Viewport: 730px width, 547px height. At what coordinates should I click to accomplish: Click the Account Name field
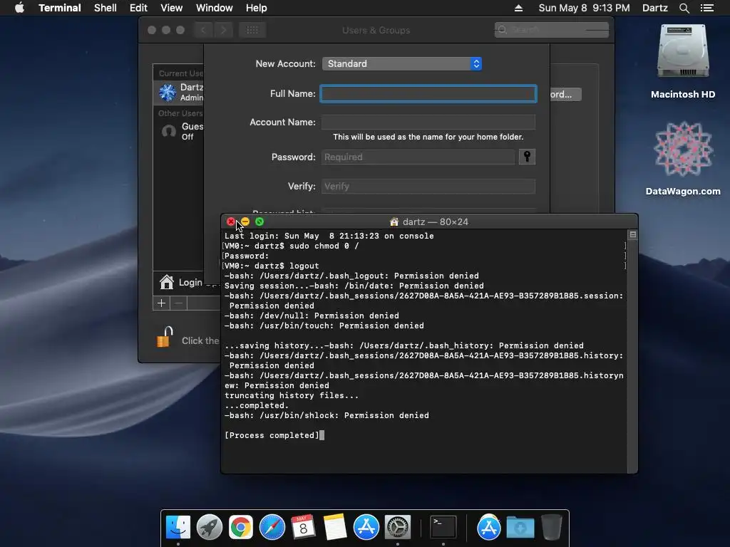(428, 122)
